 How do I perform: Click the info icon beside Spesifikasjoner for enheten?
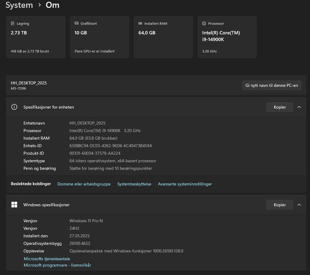(14, 107)
